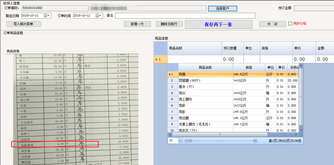Select the 鸡胗 product row
Image resolution: width=334 pixels, height=165 pixels.
[233, 112]
